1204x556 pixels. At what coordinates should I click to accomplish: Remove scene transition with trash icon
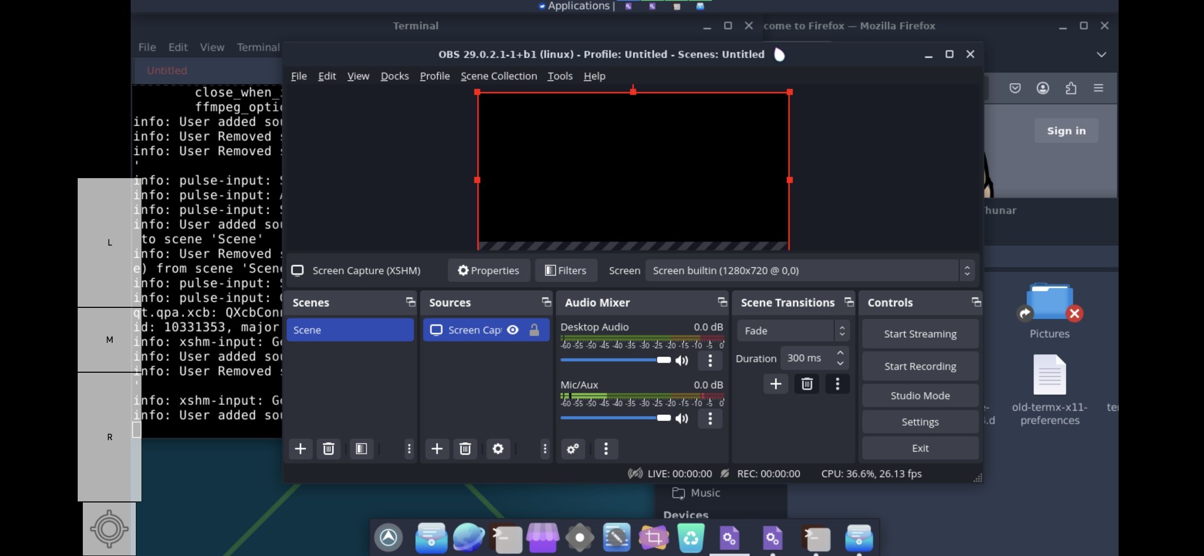point(807,384)
